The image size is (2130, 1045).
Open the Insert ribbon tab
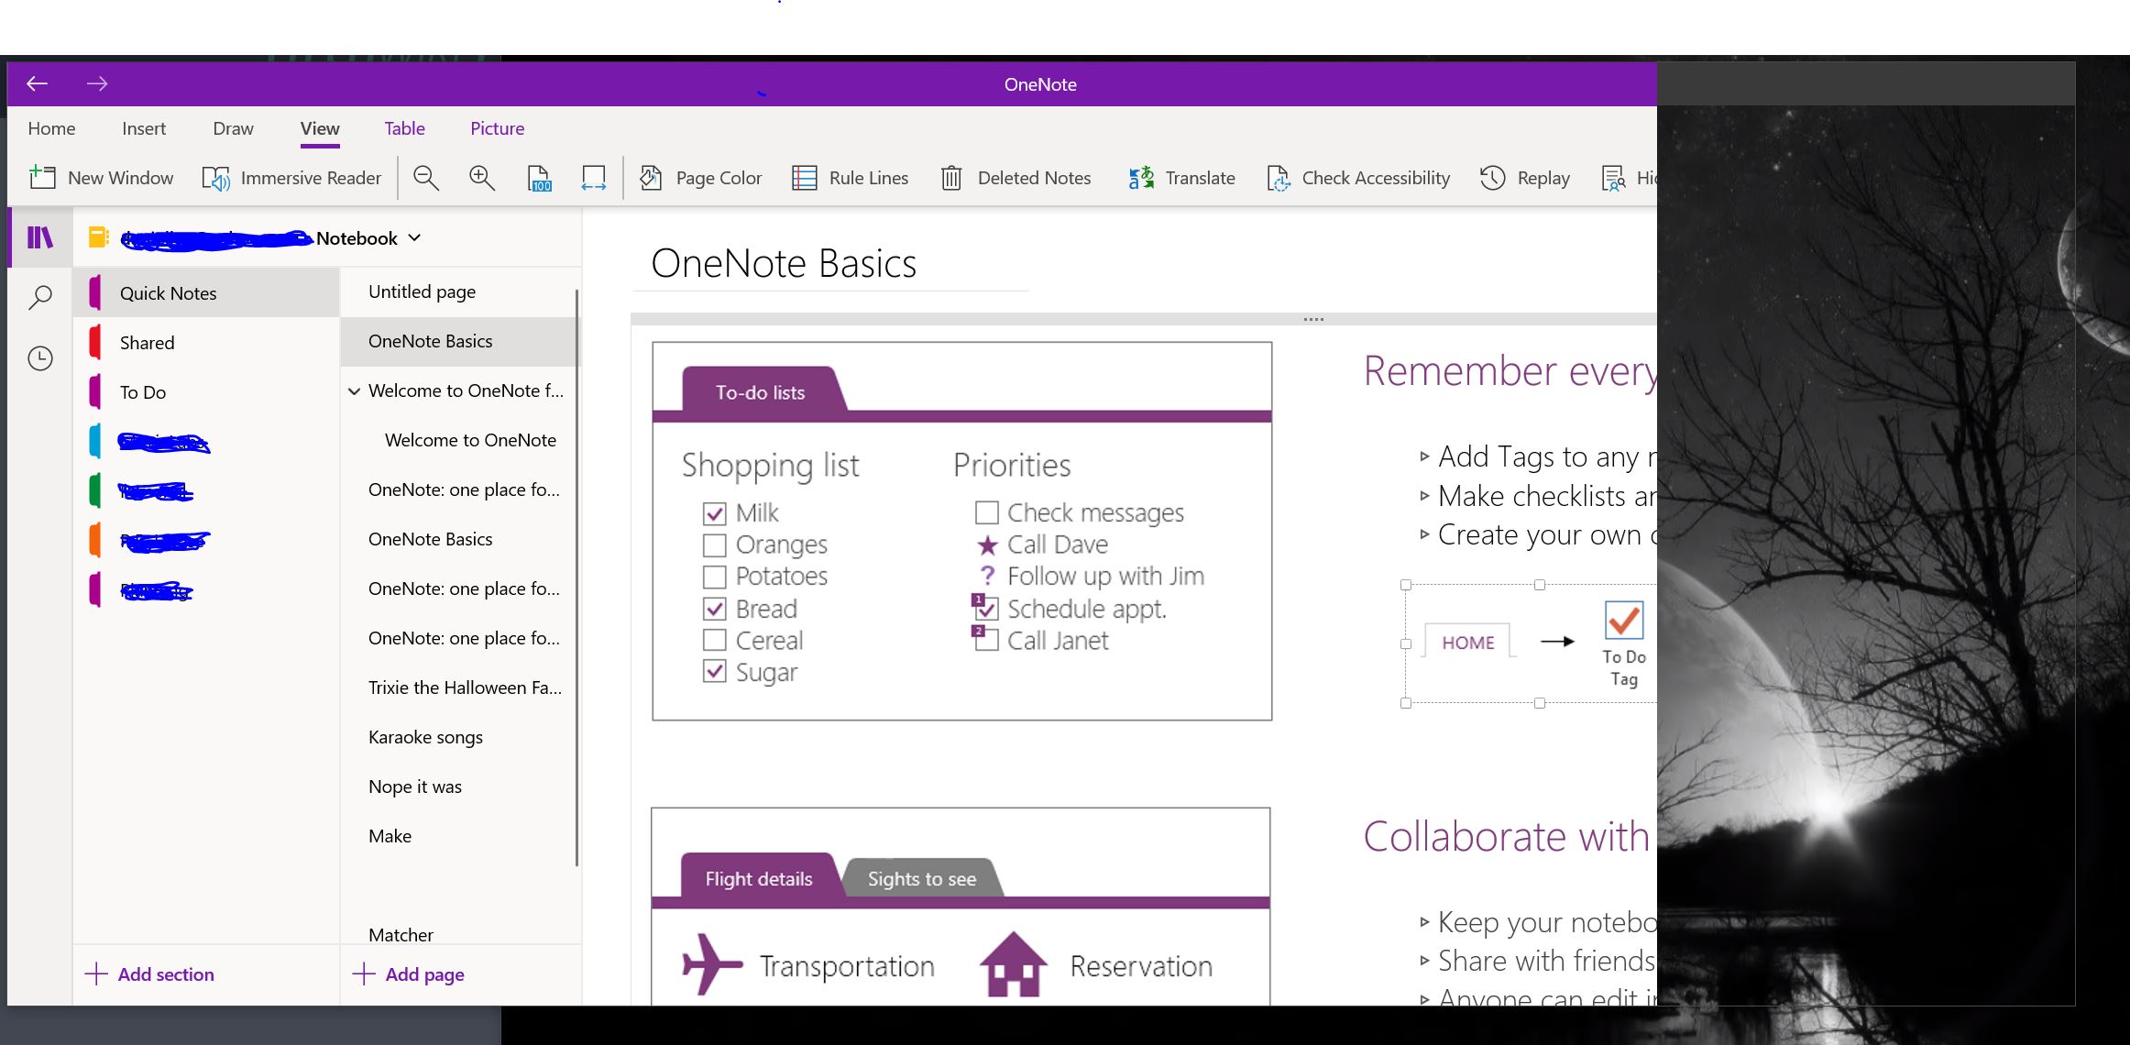coord(144,128)
